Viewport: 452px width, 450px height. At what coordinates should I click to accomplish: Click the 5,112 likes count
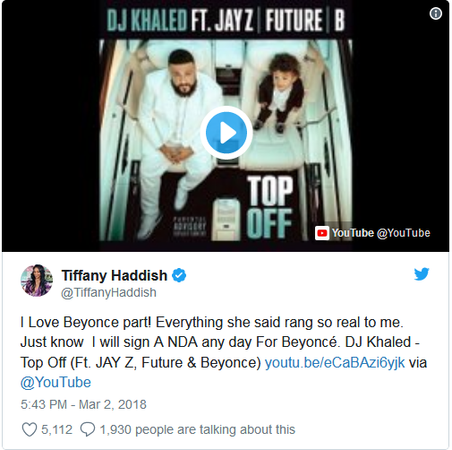pos(56,429)
